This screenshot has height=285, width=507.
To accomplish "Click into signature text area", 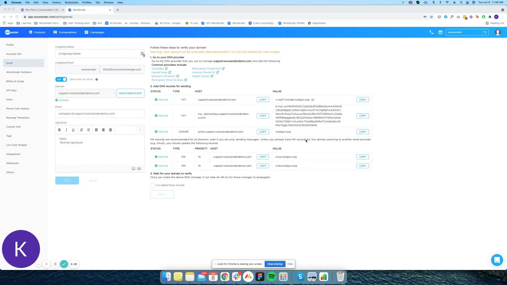I will pyautogui.click(x=100, y=150).
